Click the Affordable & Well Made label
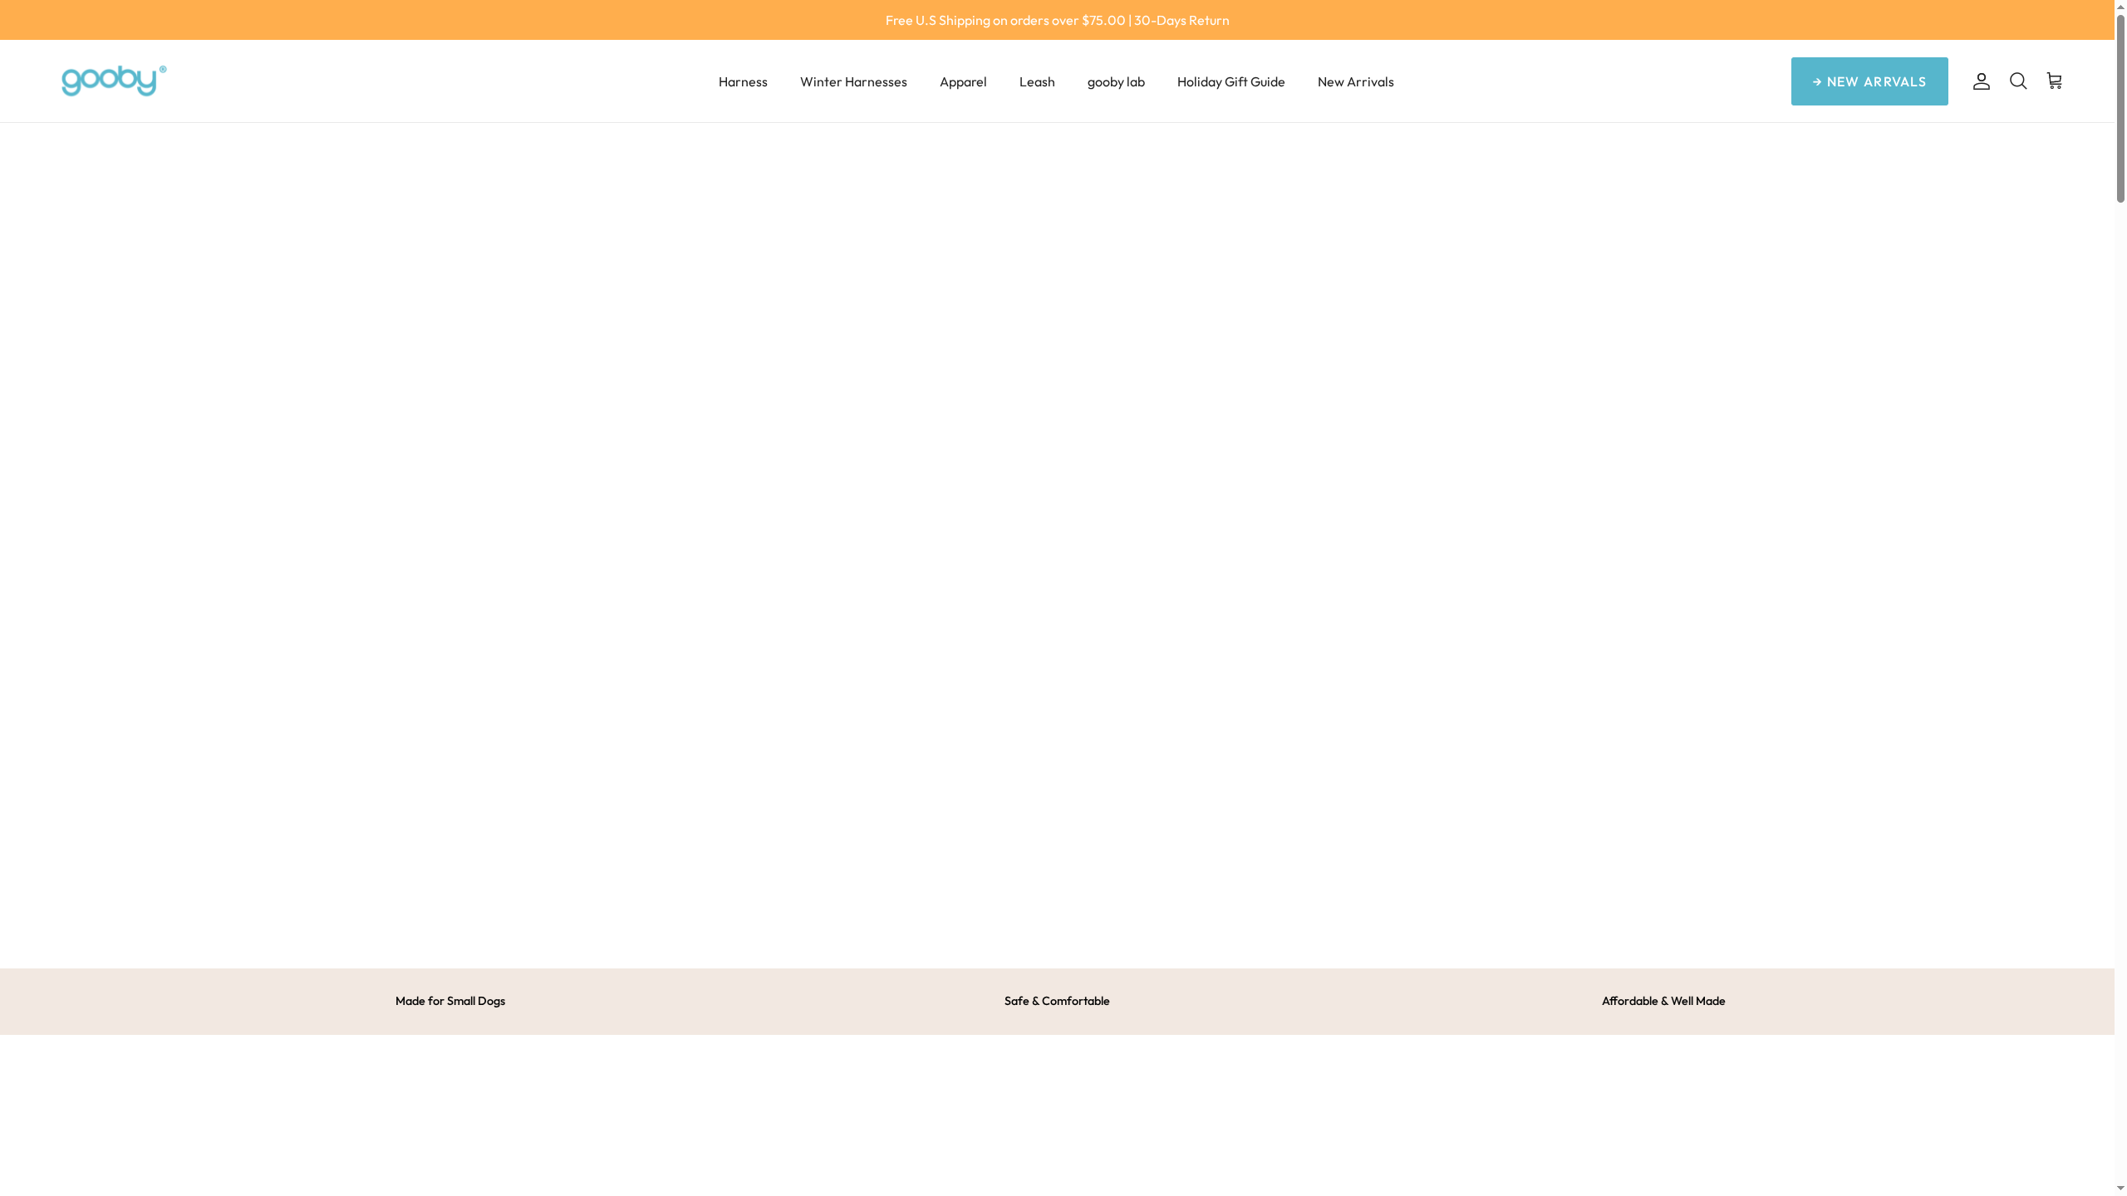Screen dimensions: 2127x1196 [x=1663, y=1001]
